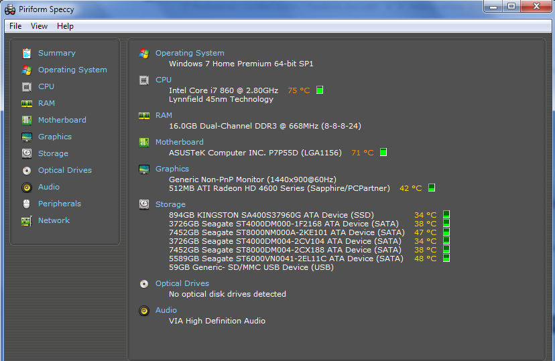Click temperature indicator beside Radeon 42 °C
Image resolution: width=555 pixels, height=361 pixels.
pos(432,188)
